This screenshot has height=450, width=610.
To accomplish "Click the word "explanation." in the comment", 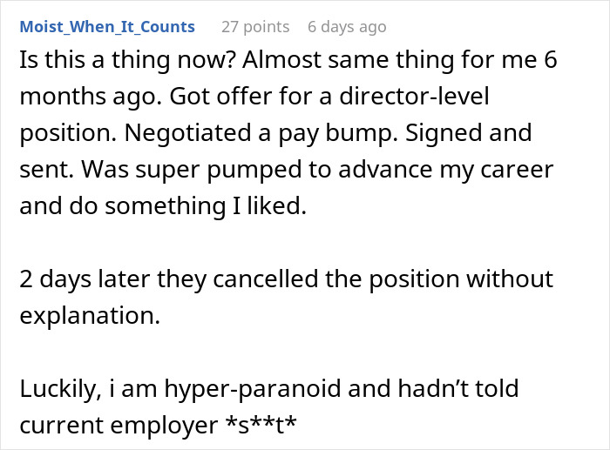I will click(89, 315).
